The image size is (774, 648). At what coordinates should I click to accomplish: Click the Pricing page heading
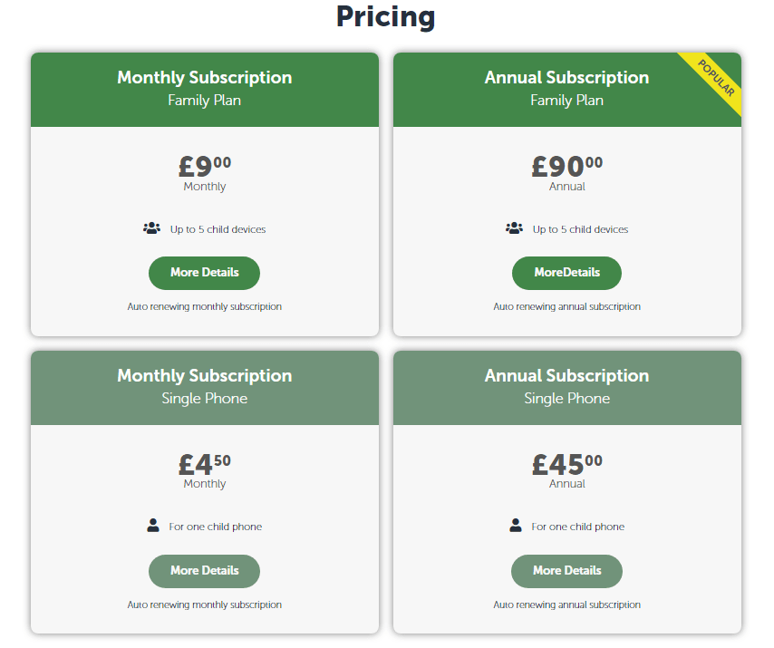[385, 17]
